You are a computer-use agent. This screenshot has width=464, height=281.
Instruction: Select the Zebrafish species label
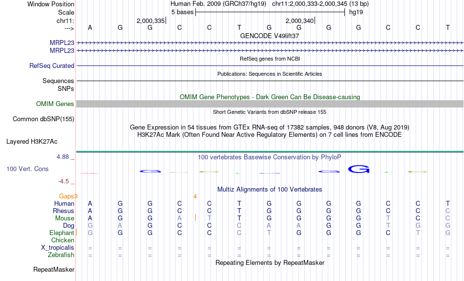pos(61,255)
